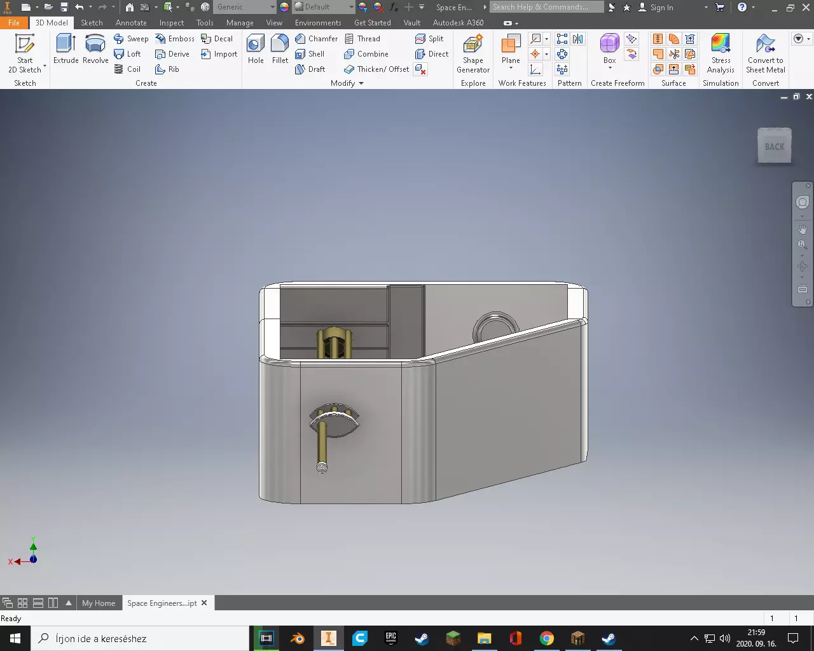Switch to the Sketch ribbon tab

tap(92, 22)
